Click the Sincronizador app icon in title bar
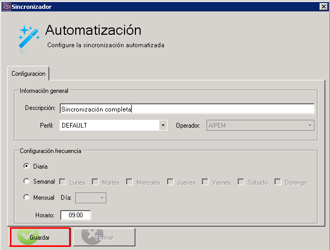The width and height of the screenshot is (330, 250). (7, 7)
